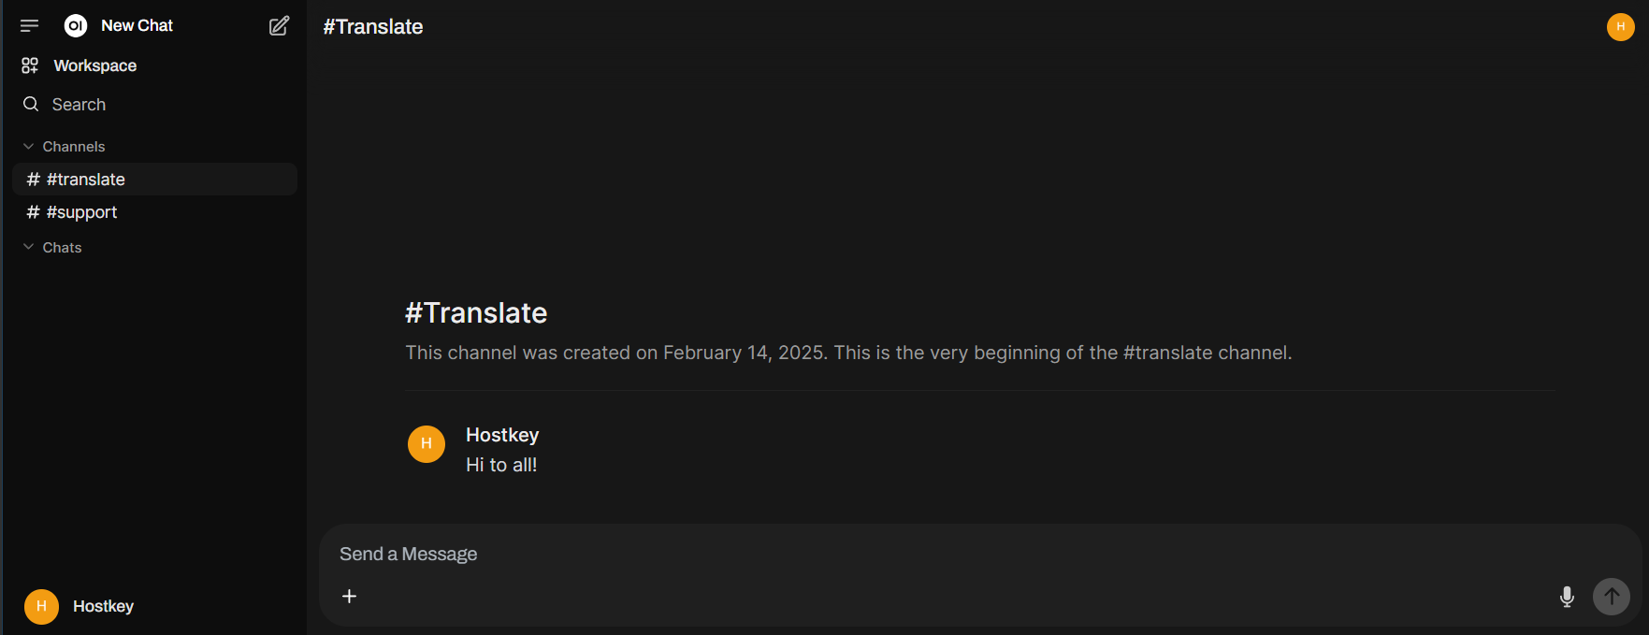Select the #translate channel
The width and height of the screenshot is (1649, 635).
86,180
